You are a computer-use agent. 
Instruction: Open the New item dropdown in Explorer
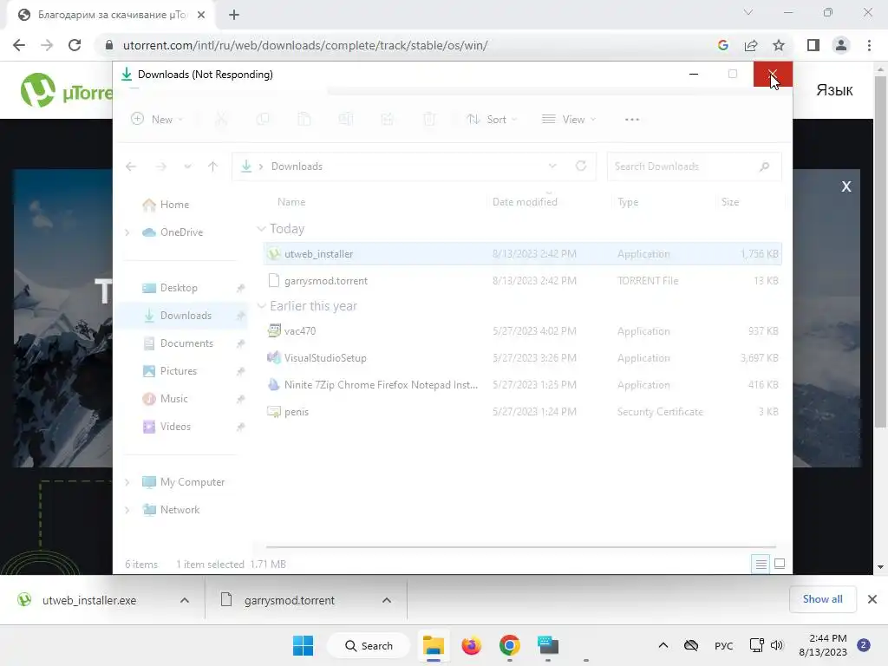[158, 120]
